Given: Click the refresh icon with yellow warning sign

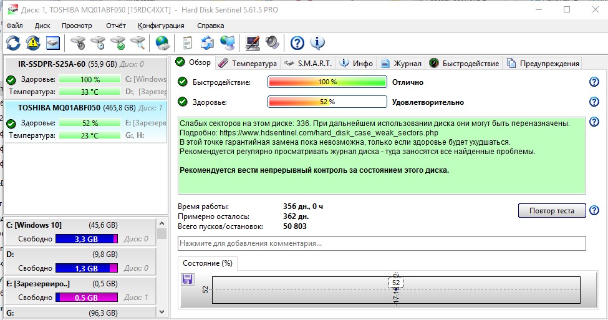Looking at the screenshot, I should point(33,42).
